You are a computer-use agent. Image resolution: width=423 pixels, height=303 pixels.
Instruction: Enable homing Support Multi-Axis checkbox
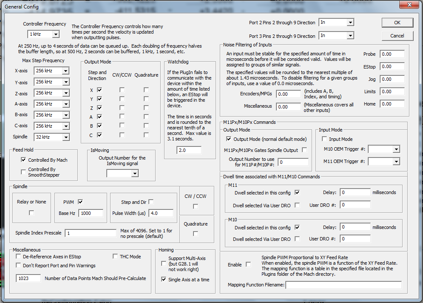[164, 264]
